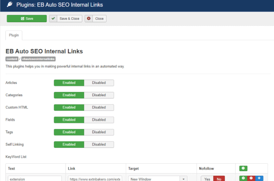Click the 'EB Auto SEO Internal Links' heading

tap(44, 51)
